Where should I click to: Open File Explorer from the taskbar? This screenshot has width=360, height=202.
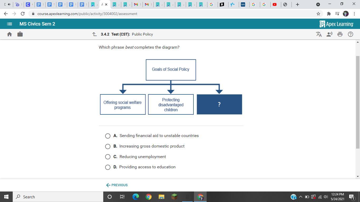pyautogui.click(x=162, y=197)
